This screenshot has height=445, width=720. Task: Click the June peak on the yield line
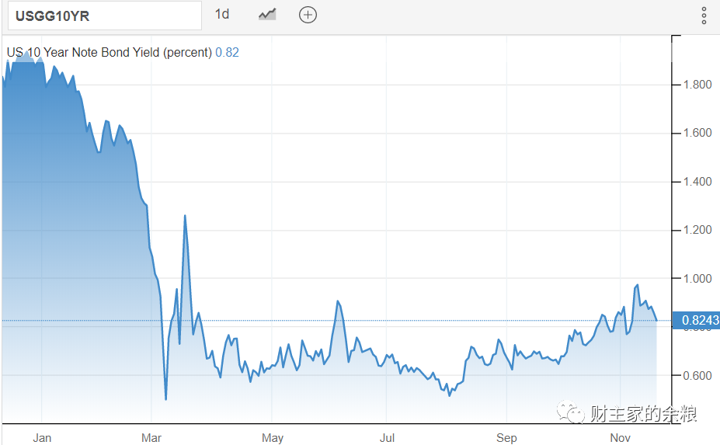click(338, 301)
